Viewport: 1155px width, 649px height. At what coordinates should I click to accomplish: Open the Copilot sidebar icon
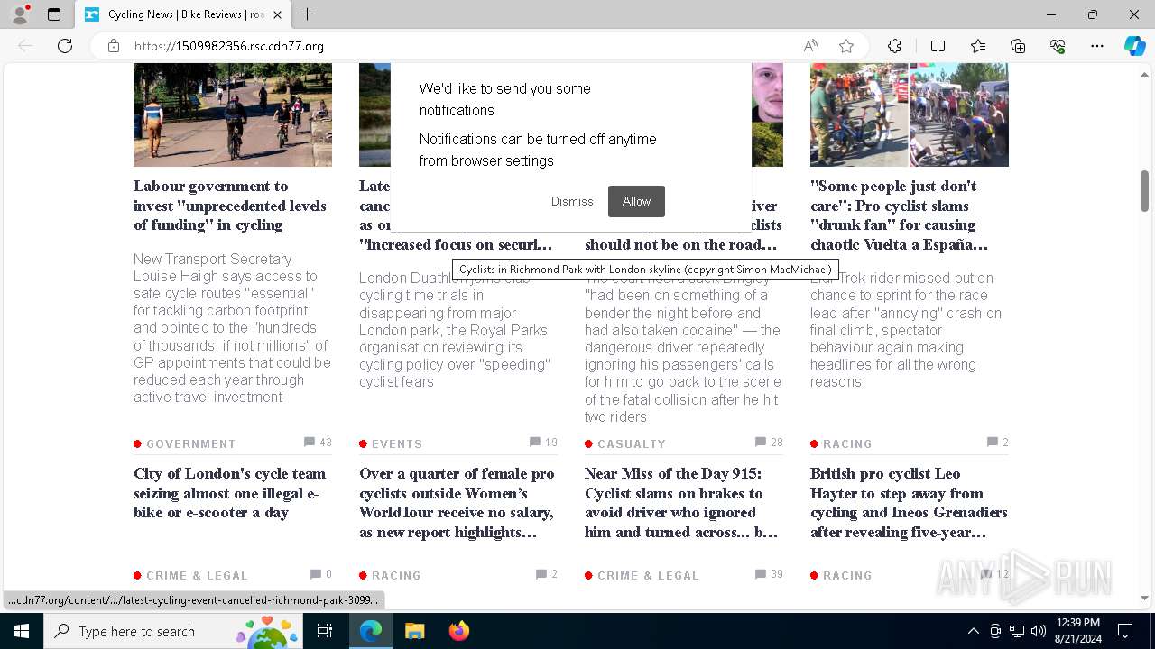(1134, 46)
